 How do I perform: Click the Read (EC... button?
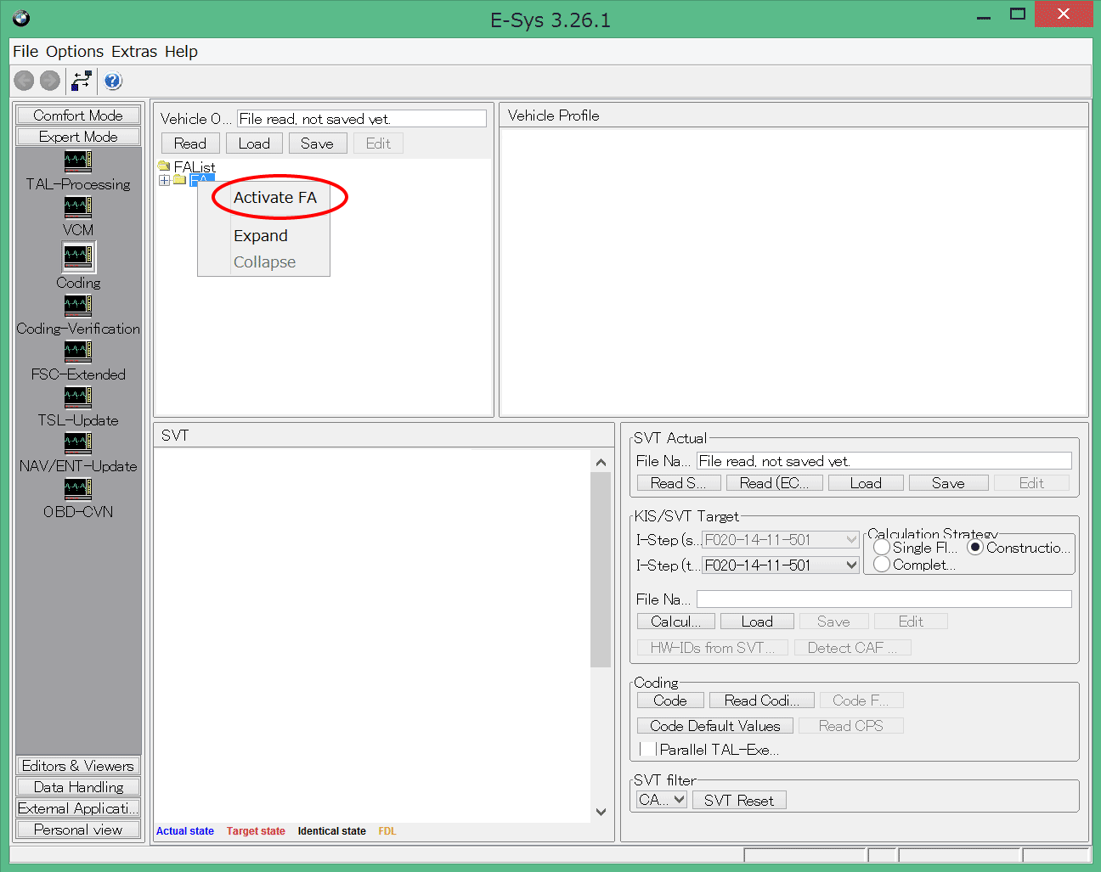coord(775,483)
